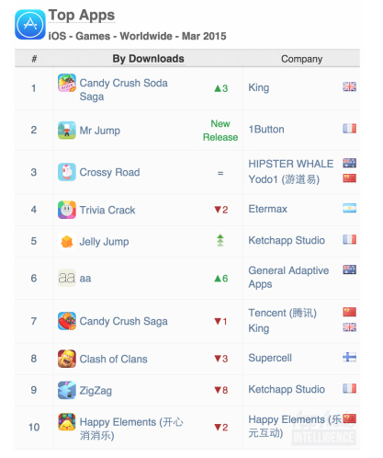Click the double up-arrow icon for Jelly Jump
This screenshot has height=458, width=383.
(220, 240)
